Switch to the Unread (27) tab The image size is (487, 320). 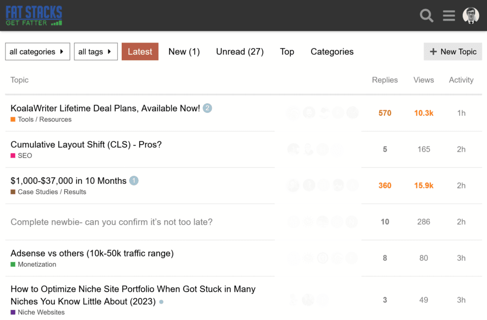tap(240, 51)
